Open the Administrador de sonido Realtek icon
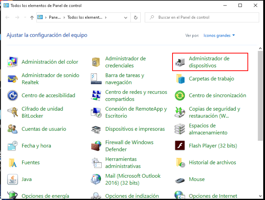This screenshot has height=200, width=265. pos(12,79)
